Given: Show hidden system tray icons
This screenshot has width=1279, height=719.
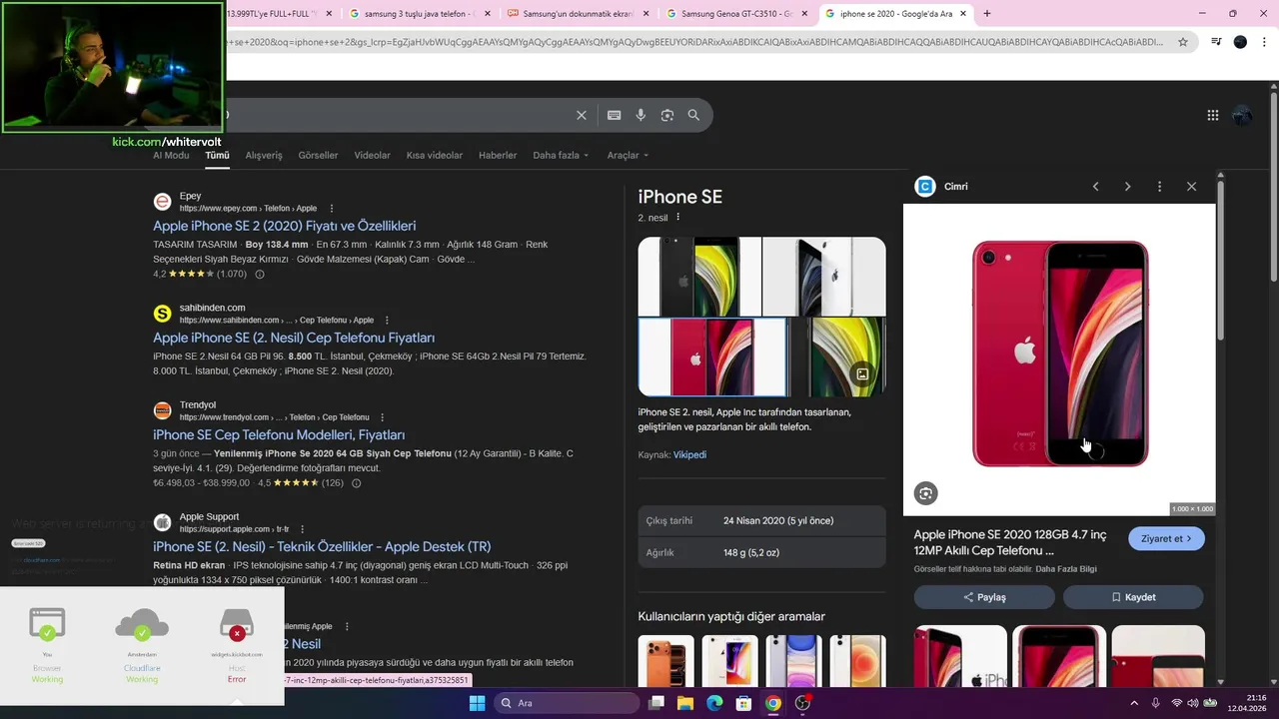Looking at the screenshot, I should pos(1136,703).
